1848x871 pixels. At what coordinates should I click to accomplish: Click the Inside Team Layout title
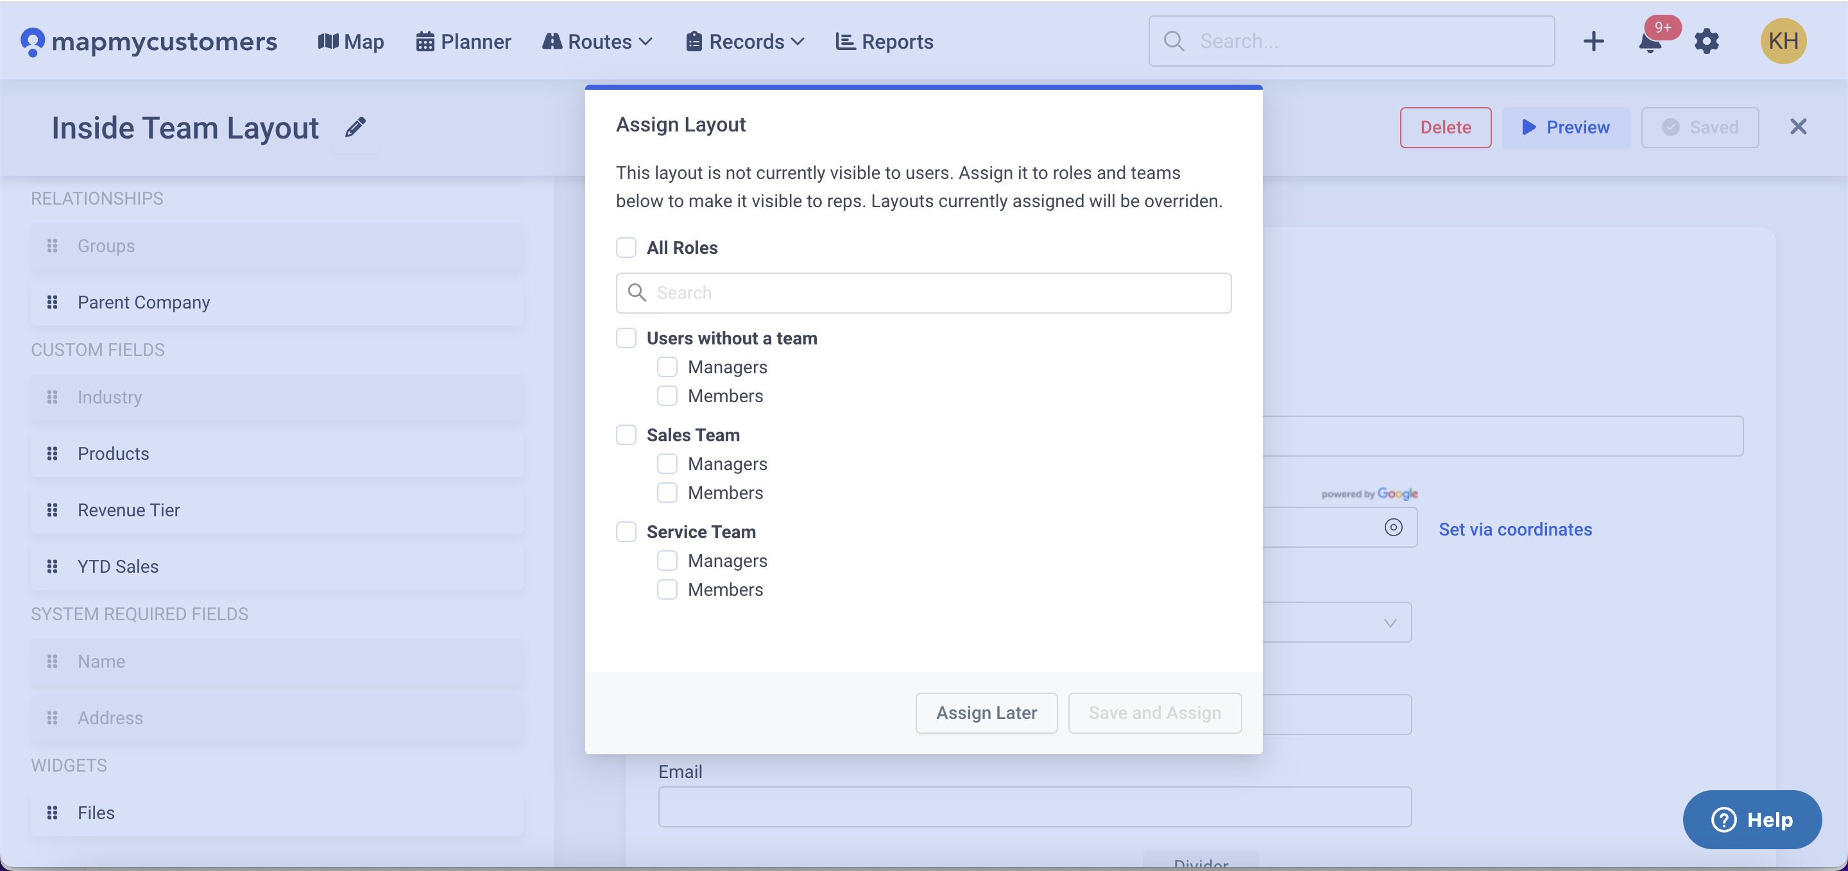coord(185,128)
